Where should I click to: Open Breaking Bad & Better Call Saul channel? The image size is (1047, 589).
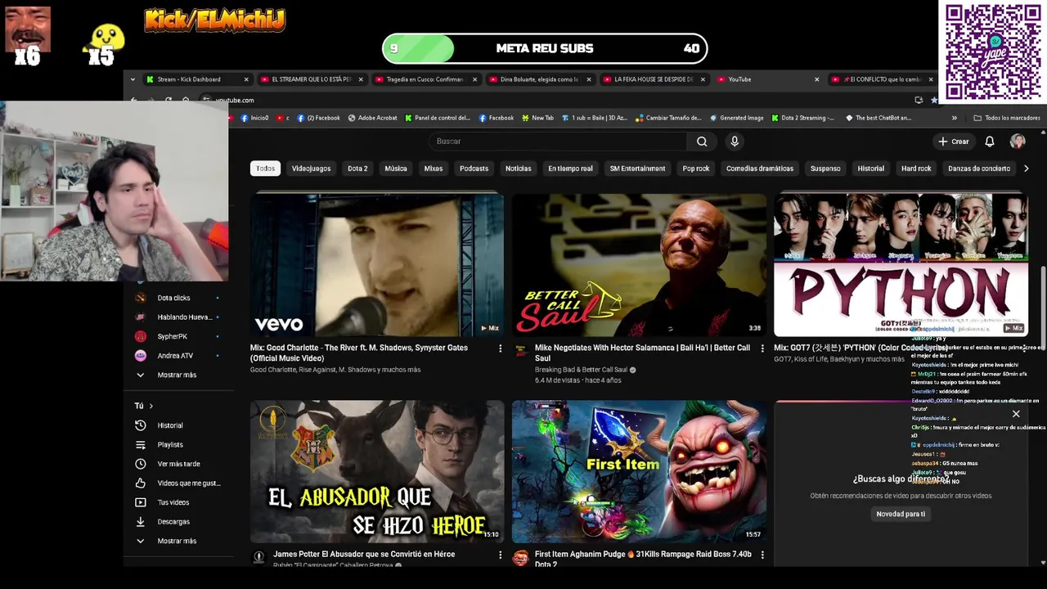coord(581,370)
